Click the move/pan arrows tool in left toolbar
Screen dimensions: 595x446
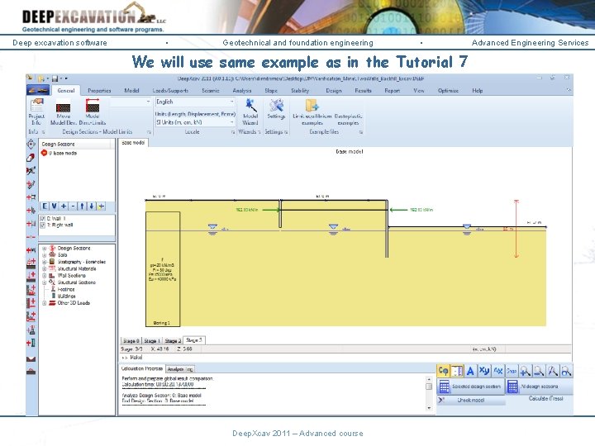point(31,144)
